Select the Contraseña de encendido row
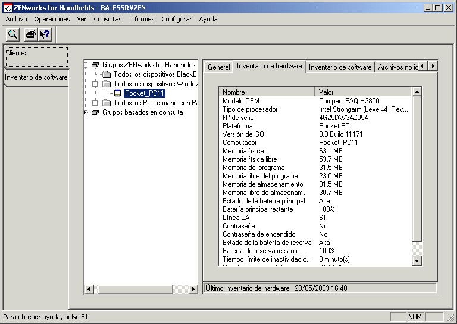The width and height of the screenshot is (457, 324). pyautogui.click(x=315, y=234)
